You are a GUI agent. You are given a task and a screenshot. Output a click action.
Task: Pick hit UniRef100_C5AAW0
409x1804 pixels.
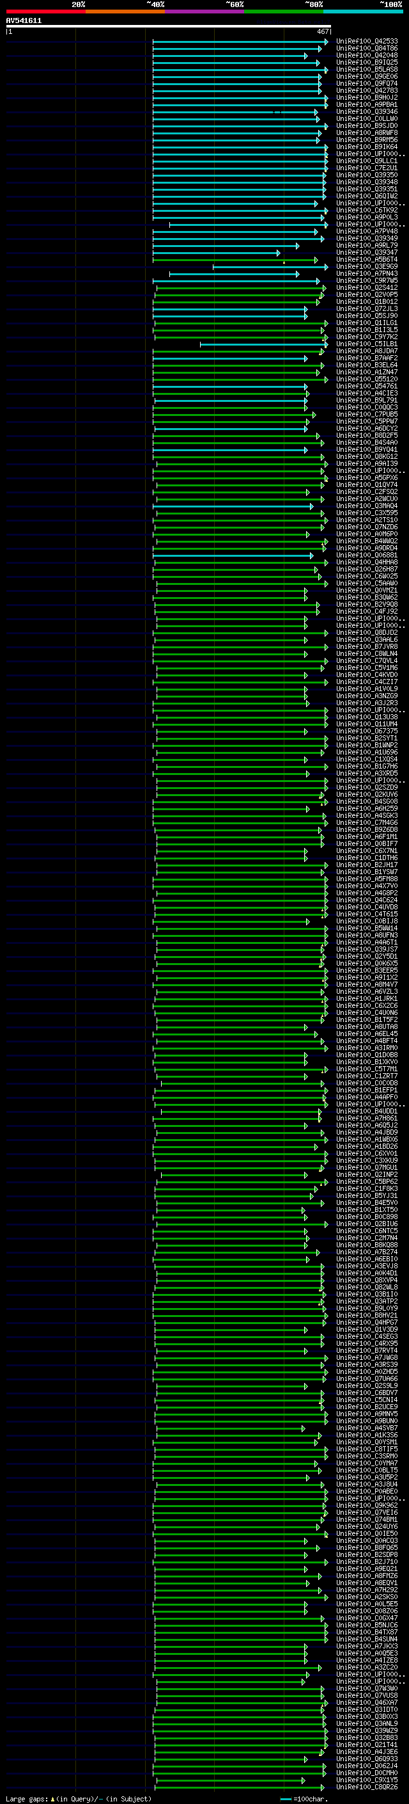pos(366,584)
